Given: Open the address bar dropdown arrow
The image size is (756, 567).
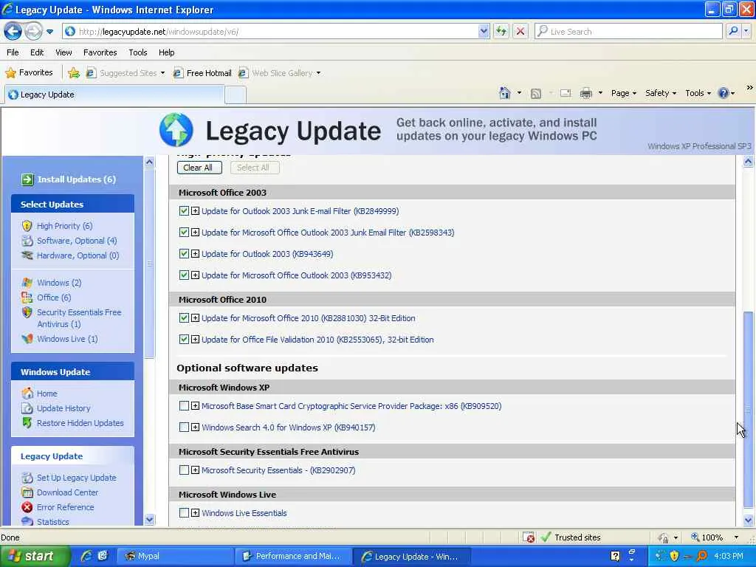Looking at the screenshot, I should tap(484, 31).
